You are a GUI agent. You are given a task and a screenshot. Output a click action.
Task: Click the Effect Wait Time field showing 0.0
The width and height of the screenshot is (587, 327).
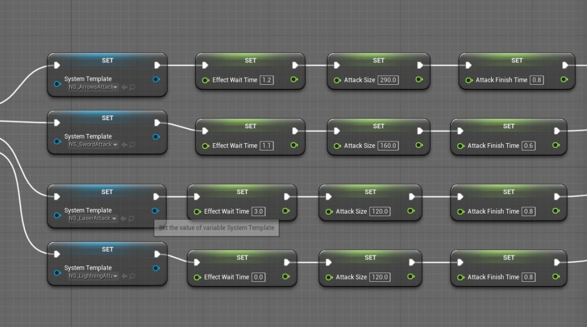(x=259, y=277)
